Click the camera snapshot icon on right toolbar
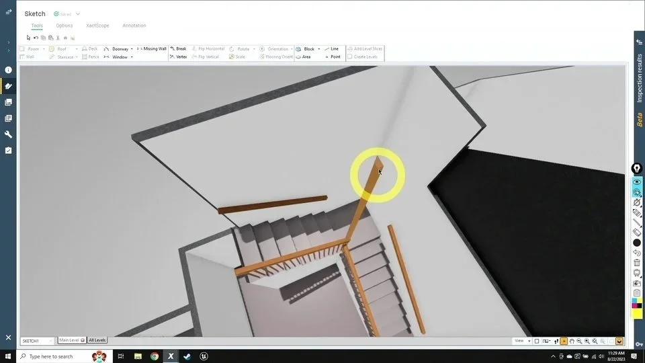 coord(637,283)
